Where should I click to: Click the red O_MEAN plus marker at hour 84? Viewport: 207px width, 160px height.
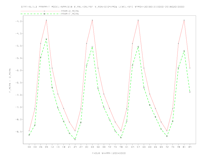pyautogui.click(x=190, y=68)
